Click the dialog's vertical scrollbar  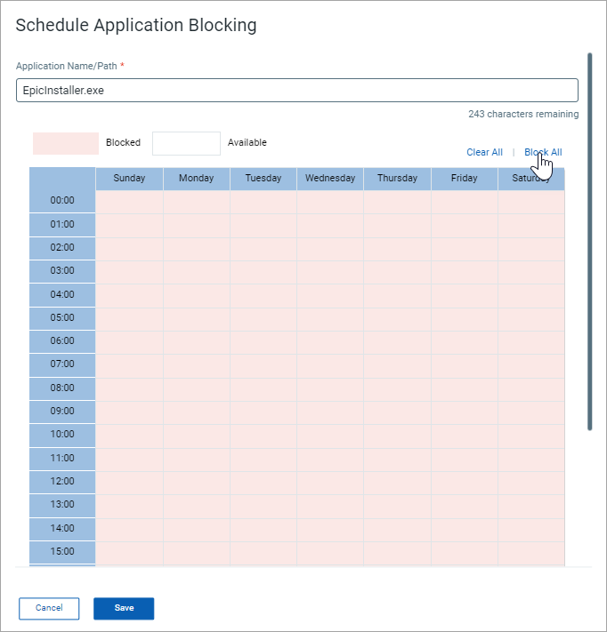(590, 242)
